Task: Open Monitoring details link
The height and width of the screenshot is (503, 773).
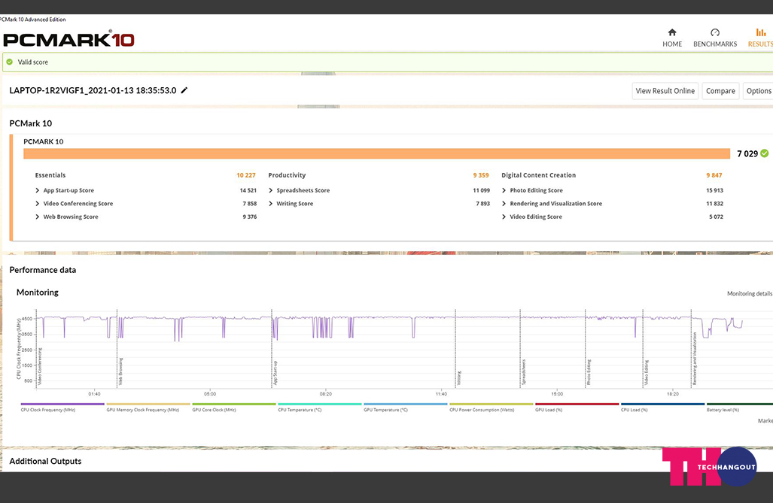Action: pyautogui.click(x=750, y=294)
